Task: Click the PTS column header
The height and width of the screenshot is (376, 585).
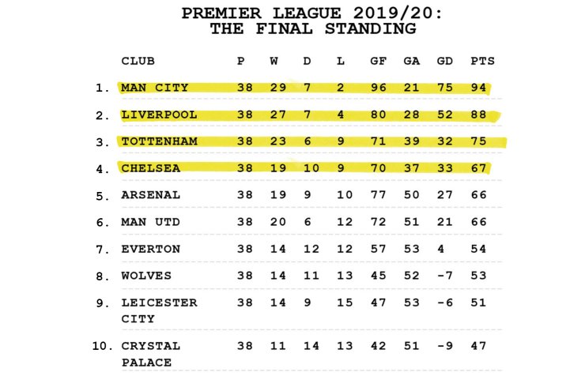Action: coord(482,61)
